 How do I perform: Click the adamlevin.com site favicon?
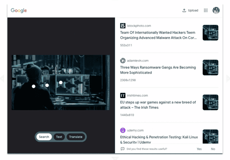(123, 61)
